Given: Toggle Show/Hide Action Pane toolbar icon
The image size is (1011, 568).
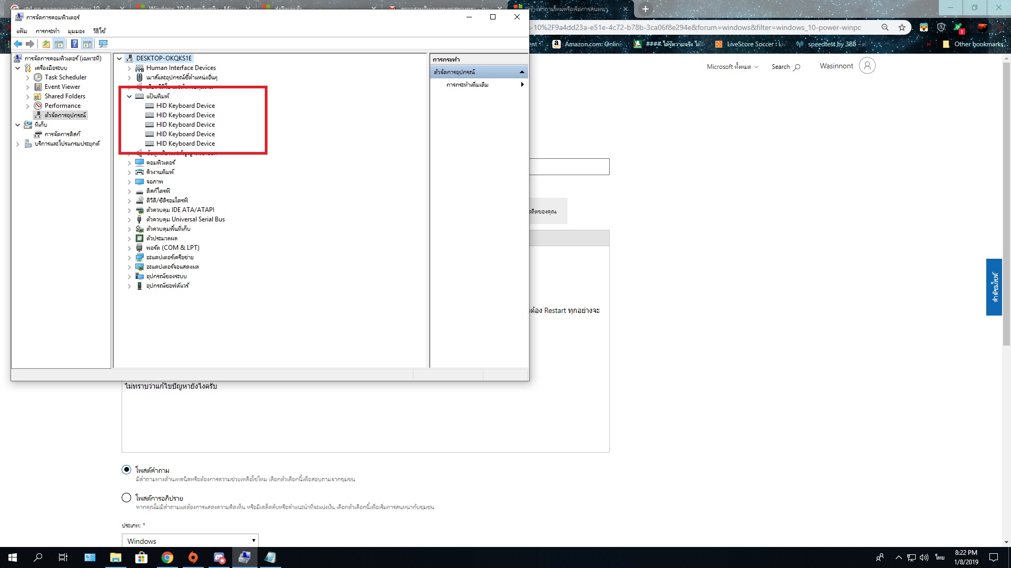Looking at the screenshot, I should pyautogui.click(x=87, y=44).
